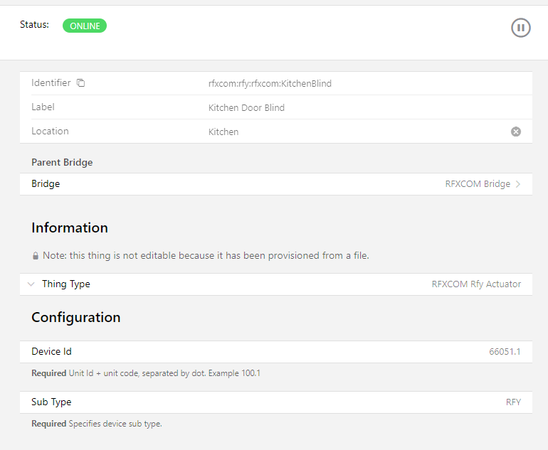Click the Configuration section heading
This screenshot has height=450, width=548.
coord(75,318)
